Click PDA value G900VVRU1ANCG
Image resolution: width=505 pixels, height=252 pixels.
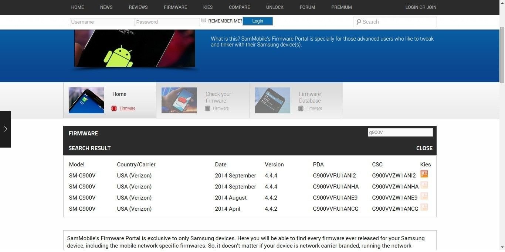coord(336,209)
